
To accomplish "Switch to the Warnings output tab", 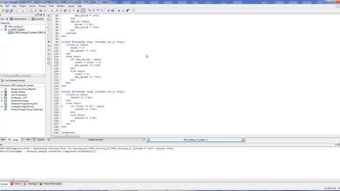I will [x=30, y=184].
